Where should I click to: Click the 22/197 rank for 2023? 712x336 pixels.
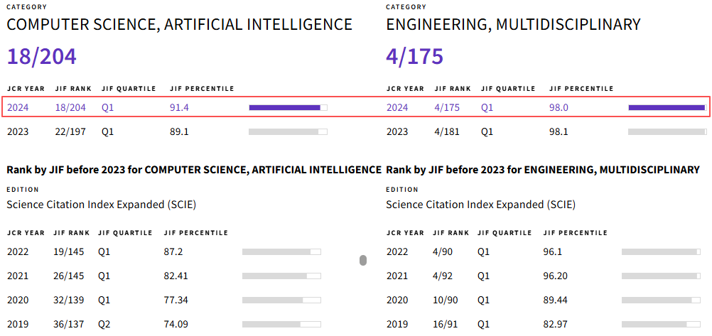point(70,131)
